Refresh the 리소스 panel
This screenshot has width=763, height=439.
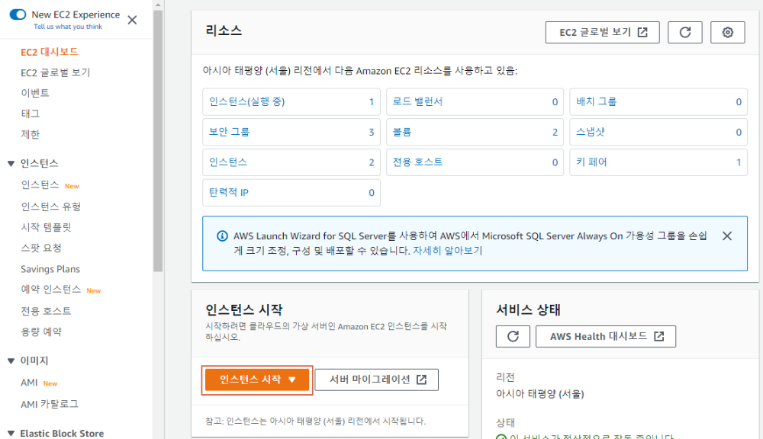point(684,33)
